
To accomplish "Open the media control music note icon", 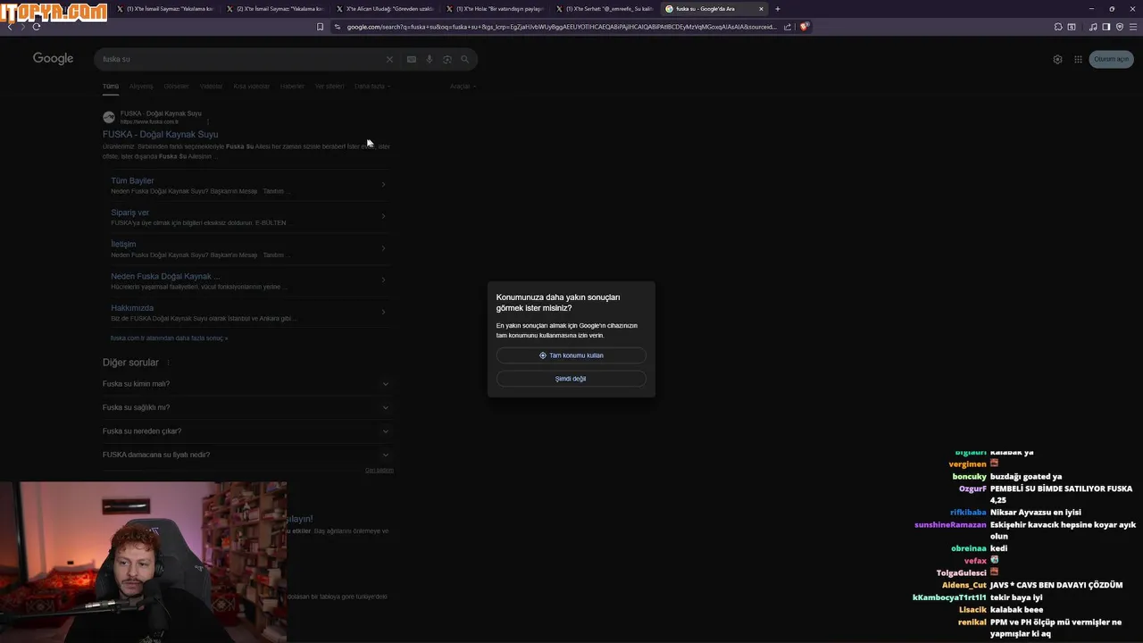I will [x=1093, y=27].
